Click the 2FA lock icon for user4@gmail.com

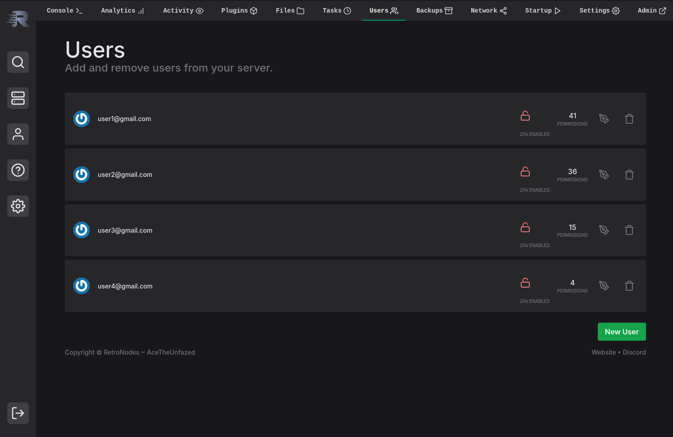click(525, 283)
